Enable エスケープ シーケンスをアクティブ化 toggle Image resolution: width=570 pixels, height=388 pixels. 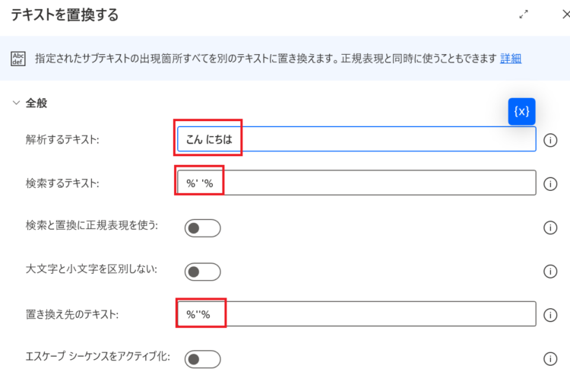pos(202,359)
